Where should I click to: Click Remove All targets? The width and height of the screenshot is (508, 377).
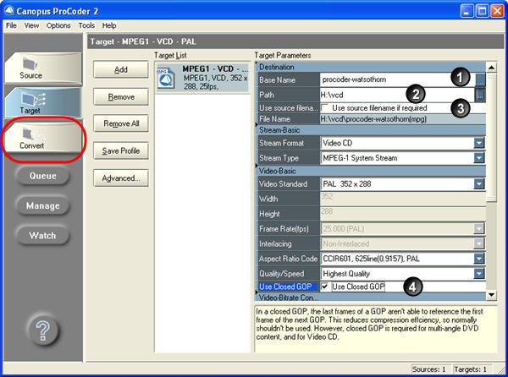click(121, 123)
